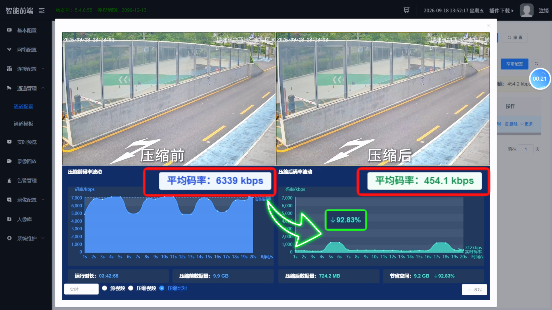Open the 通道模板 menu item

pyautogui.click(x=24, y=124)
